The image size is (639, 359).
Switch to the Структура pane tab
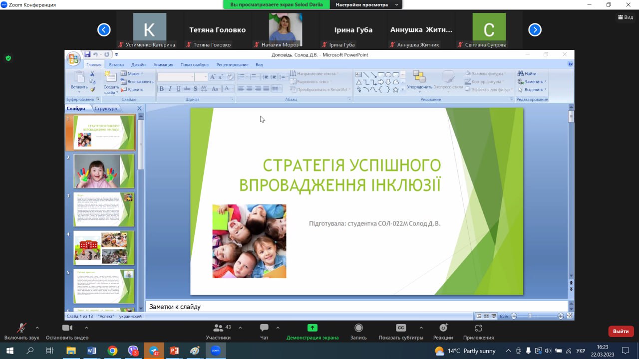tap(106, 108)
